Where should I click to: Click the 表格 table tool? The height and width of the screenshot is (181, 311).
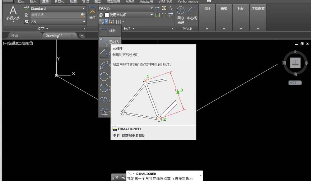click(224, 9)
